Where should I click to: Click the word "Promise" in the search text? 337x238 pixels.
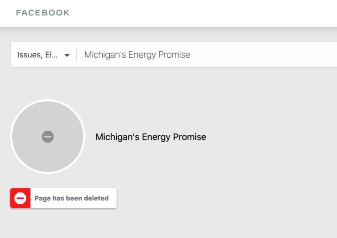point(175,55)
